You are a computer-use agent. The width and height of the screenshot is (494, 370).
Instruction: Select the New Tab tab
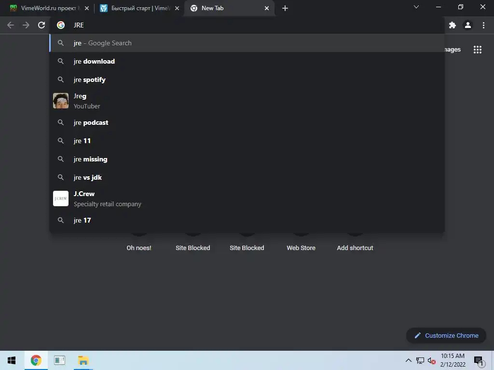(x=229, y=8)
